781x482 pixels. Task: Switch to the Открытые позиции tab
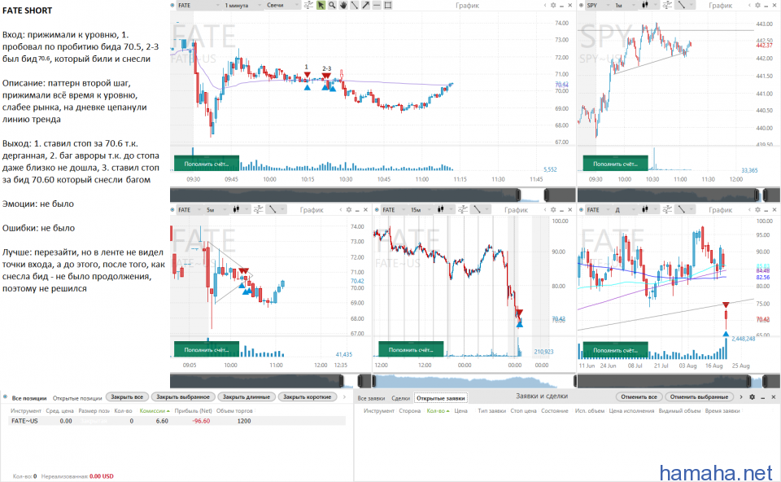77,398
